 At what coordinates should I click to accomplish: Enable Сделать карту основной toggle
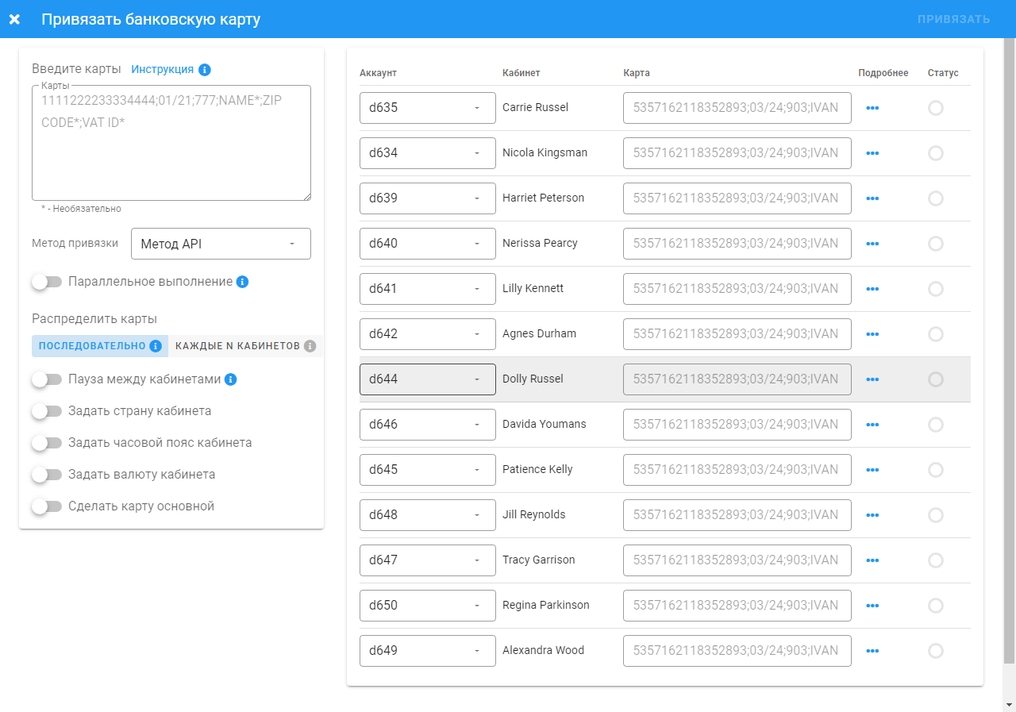47,506
